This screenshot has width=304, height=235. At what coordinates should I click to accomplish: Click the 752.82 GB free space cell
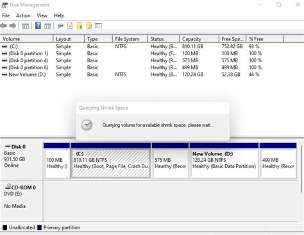(x=232, y=46)
